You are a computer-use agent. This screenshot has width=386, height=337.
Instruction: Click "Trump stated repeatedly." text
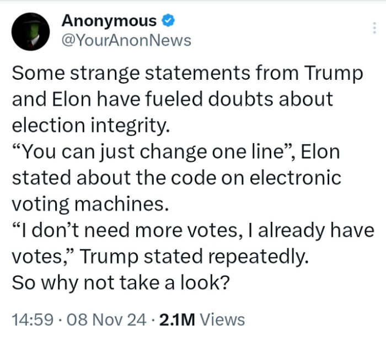point(194,257)
